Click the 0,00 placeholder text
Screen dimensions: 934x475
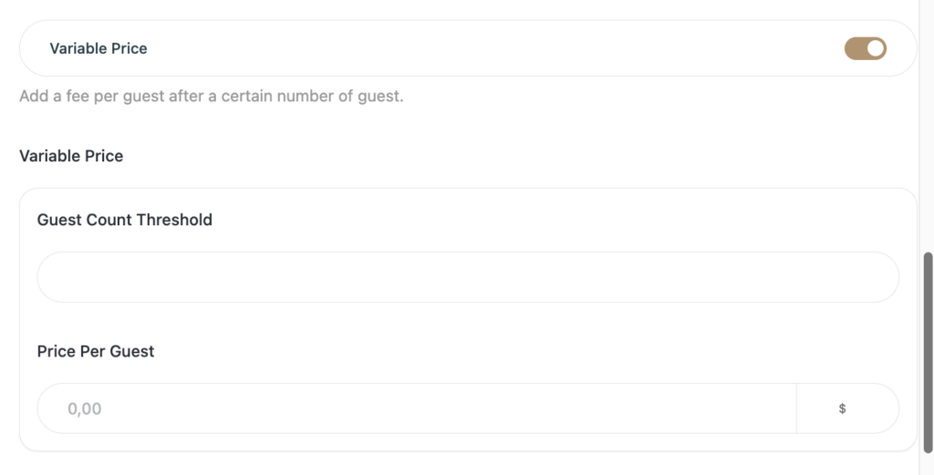[x=85, y=408]
